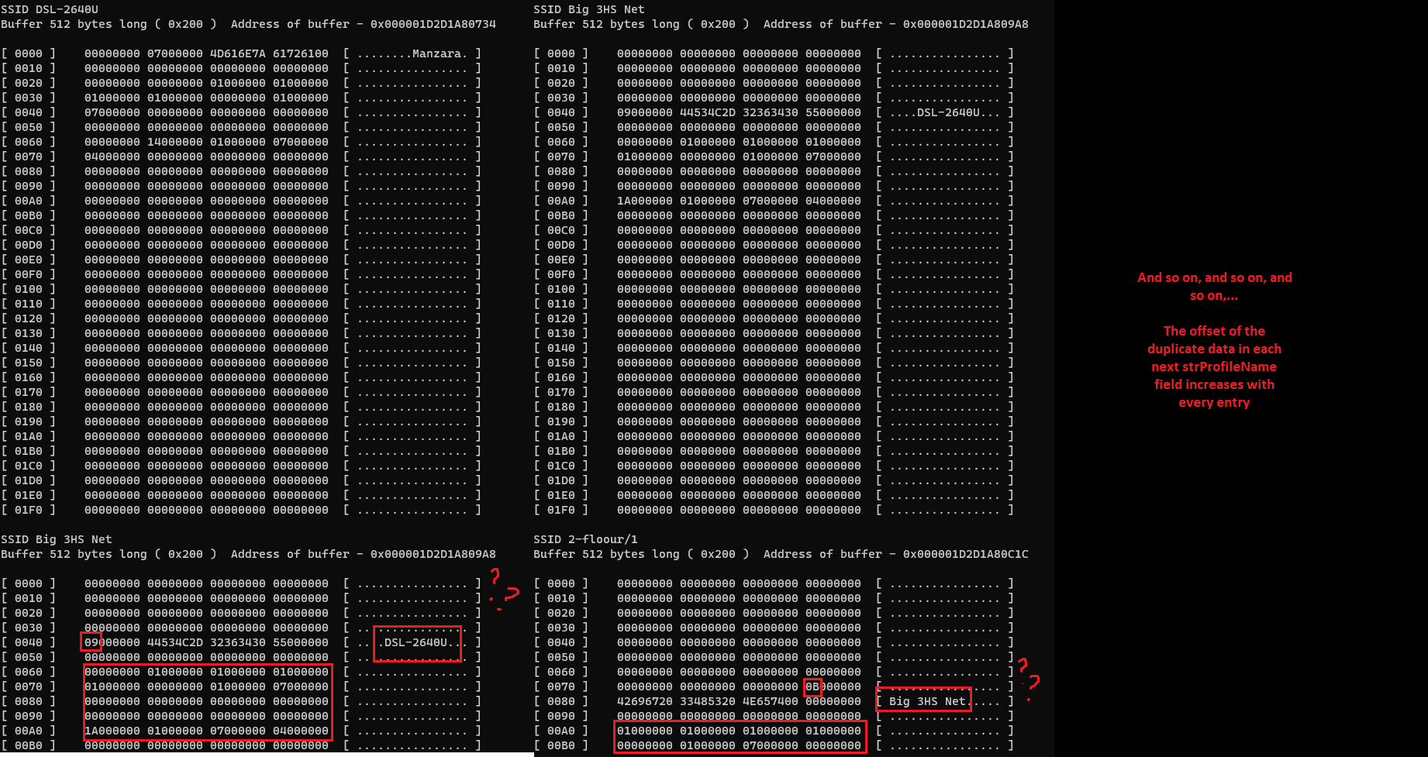This screenshot has width=1428, height=757.
Task: Click offset label 0000 in DSL-2640U dump
Action: pos(29,53)
